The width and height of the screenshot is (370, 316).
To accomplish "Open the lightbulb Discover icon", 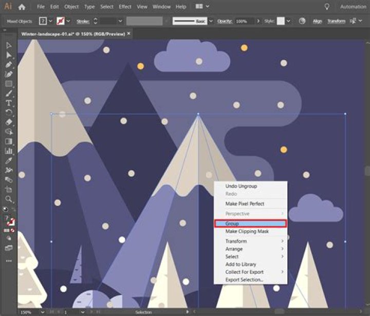I will coord(326,7).
